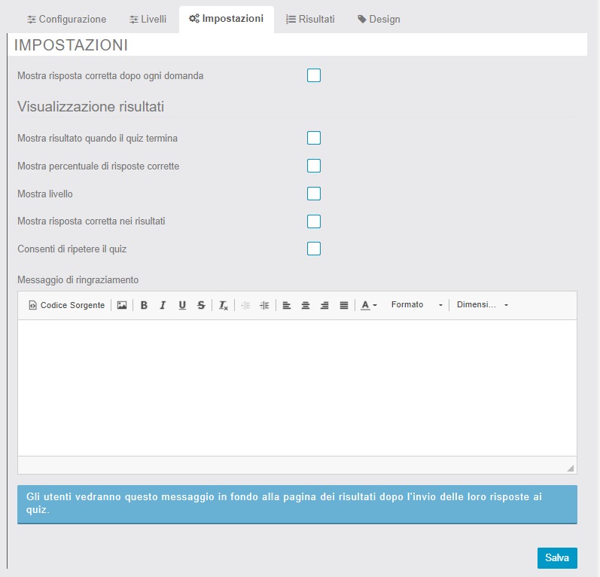The height and width of the screenshot is (577, 600).
Task: Open the Formato dropdown
Action: coord(416,305)
